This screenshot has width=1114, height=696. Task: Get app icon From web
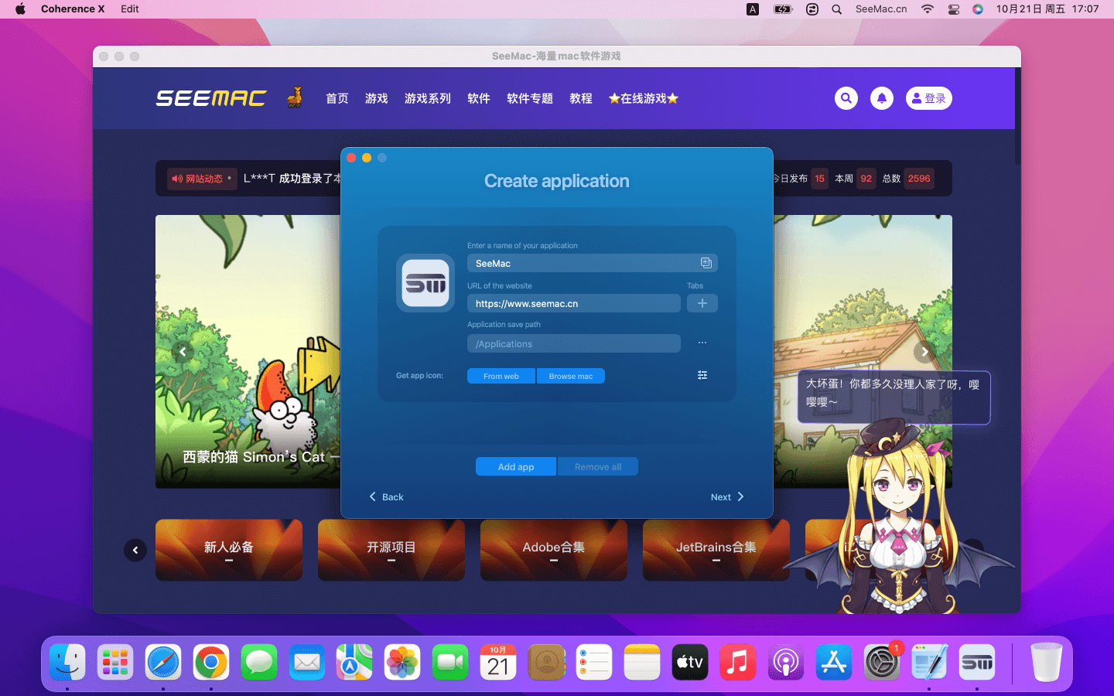pyautogui.click(x=501, y=376)
